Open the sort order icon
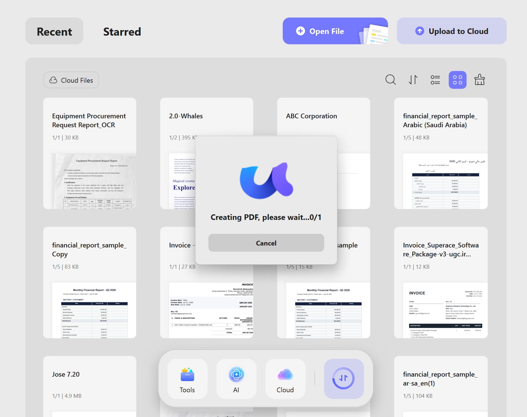 click(x=413, y=80)
